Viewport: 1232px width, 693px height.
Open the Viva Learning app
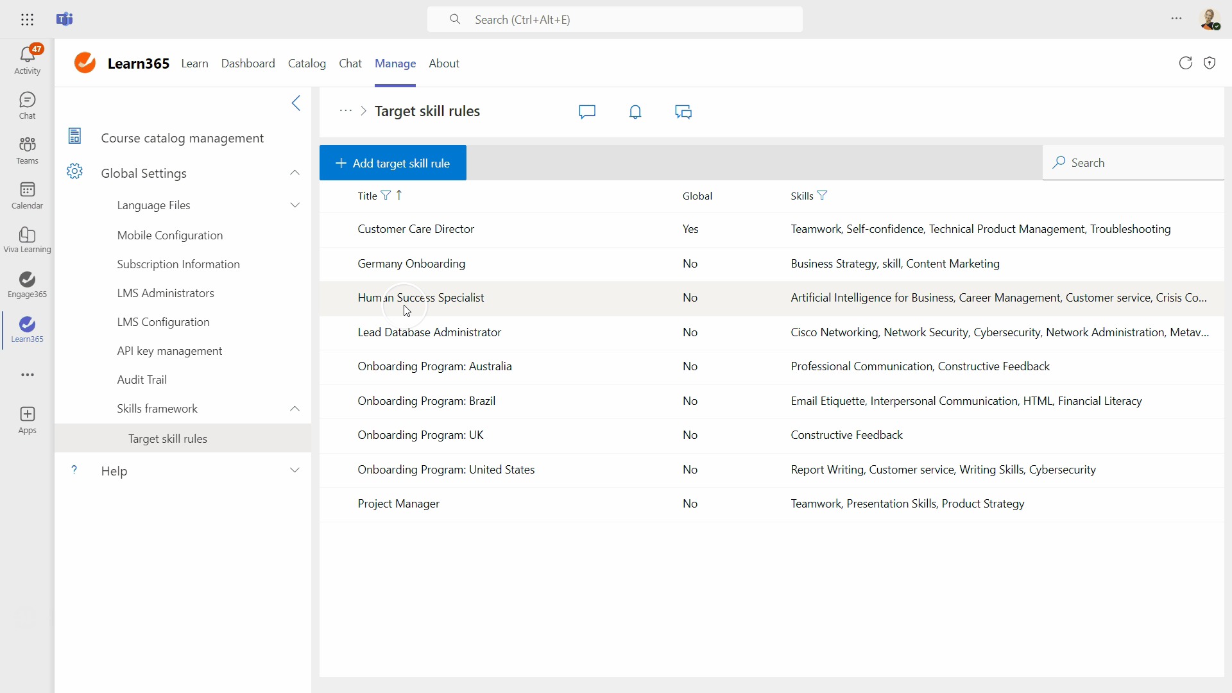pos(27,240)
